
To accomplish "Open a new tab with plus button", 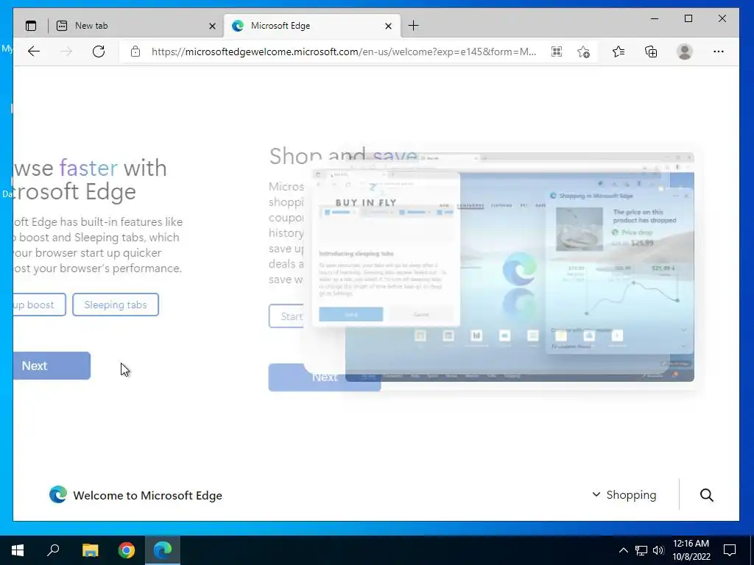I will 413,26.
